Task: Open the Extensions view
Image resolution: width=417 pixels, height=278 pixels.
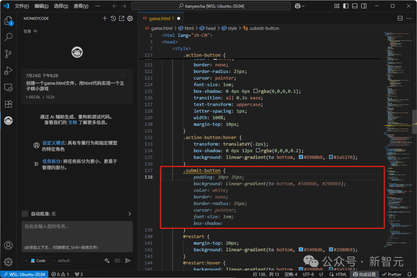Action: [x=8, y=104]
